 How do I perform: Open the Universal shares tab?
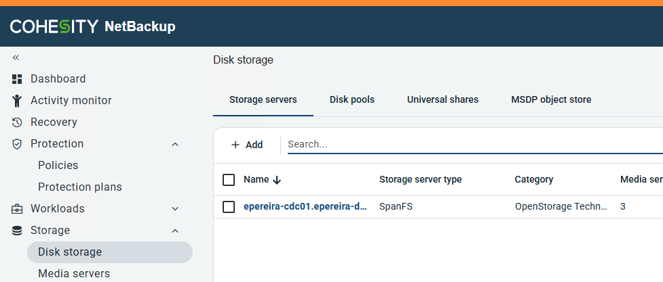tap(442, 99)
